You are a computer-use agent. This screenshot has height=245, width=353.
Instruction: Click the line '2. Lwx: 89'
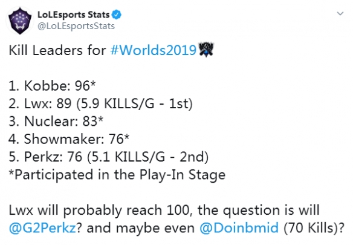pos(40,103)
